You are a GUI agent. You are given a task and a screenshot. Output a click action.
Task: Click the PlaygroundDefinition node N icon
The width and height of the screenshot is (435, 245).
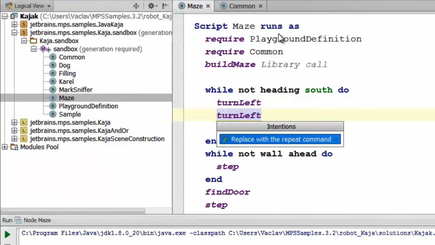pos(53,106)
